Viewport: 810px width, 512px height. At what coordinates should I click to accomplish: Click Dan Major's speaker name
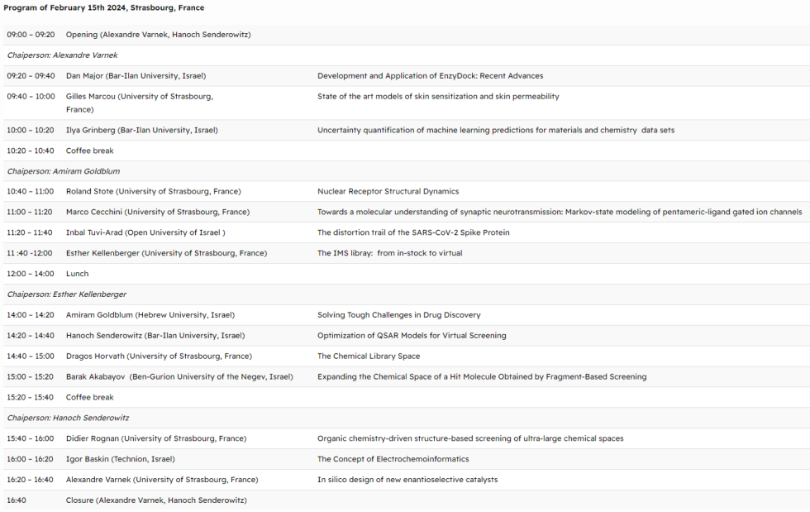pyautogui.click(x=136, y=76)
